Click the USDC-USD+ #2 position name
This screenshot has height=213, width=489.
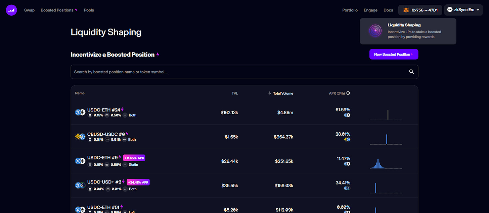point(104,182)
